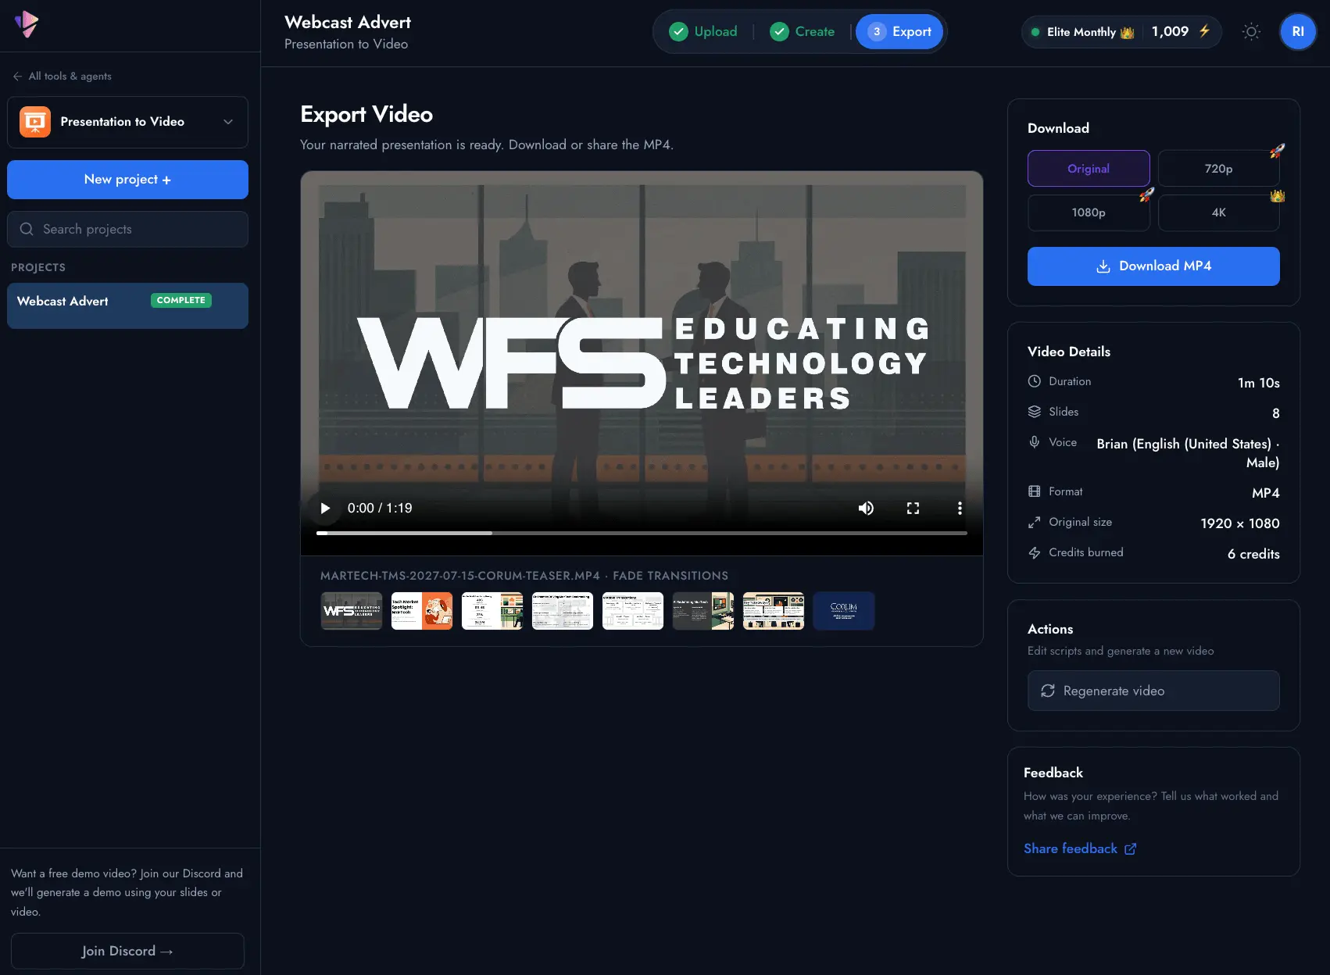Click the rocket badge on 720p
The height and width of the screenshot is (975, 1330).
point(1277,151)
